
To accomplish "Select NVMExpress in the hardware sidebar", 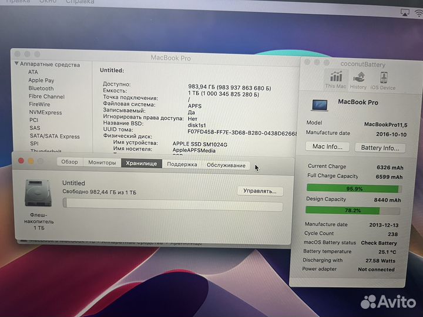I will [46, 112].
